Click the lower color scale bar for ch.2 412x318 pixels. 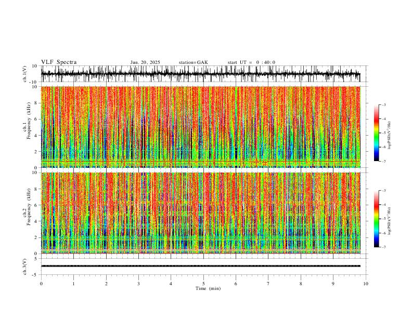376,219
